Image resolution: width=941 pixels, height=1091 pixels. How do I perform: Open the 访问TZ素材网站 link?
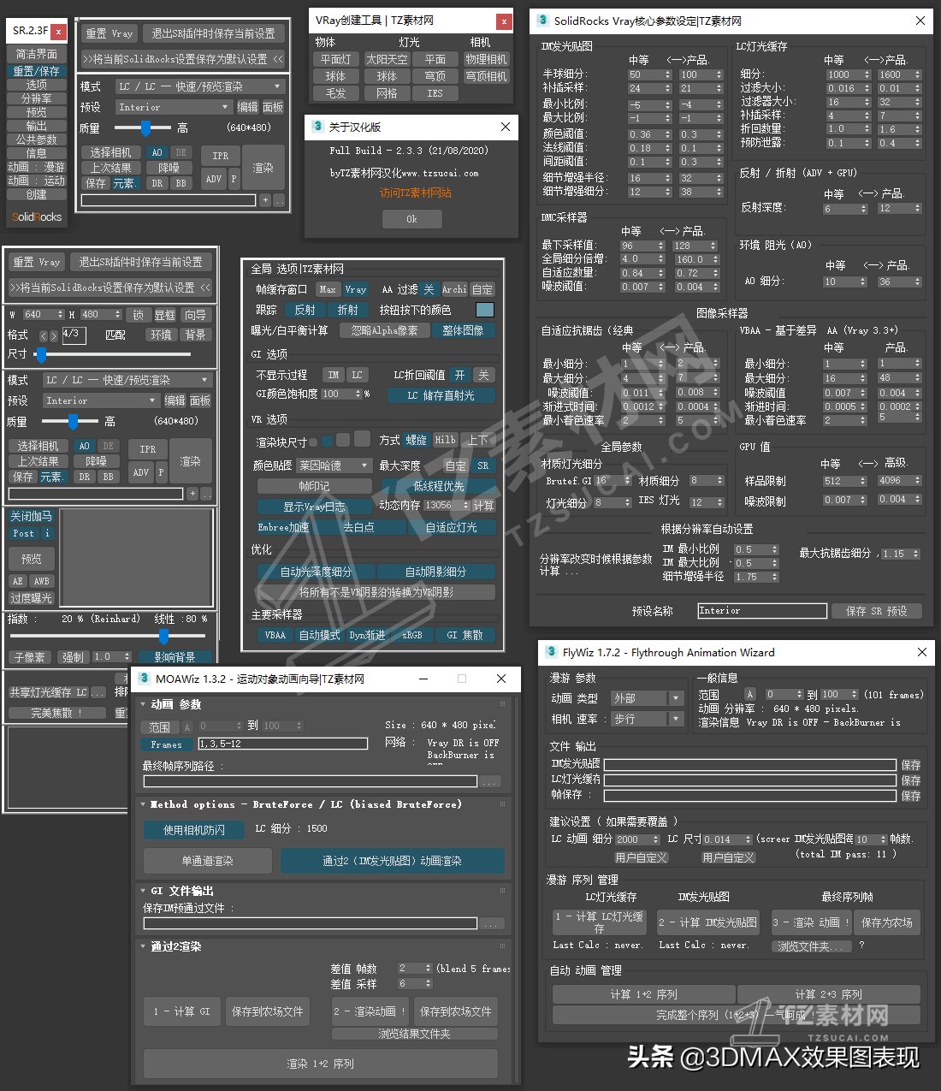coord(415,193)
